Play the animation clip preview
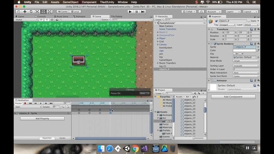 tap(41, 104)
